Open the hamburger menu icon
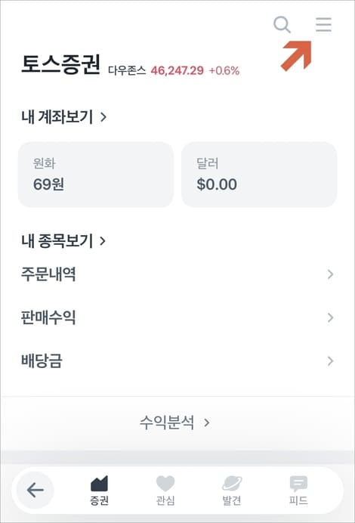The height and width of the screenshot is (523, 355). point(323,25)
